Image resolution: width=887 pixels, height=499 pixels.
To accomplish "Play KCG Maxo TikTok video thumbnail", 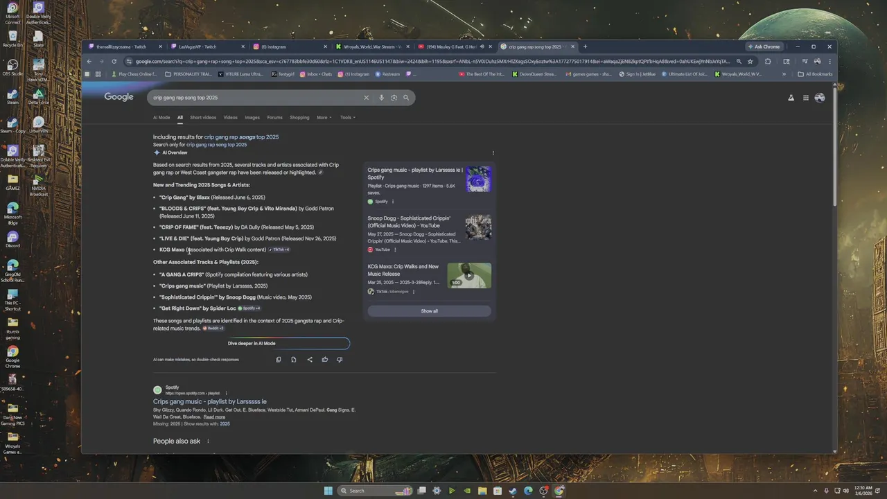I will pos(469,275).
